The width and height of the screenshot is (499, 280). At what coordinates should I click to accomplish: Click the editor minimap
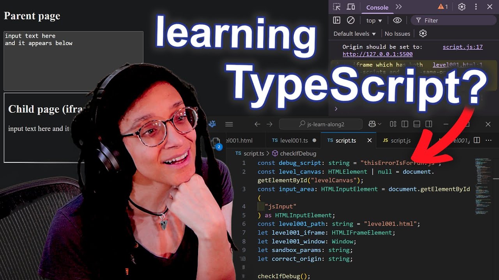(483, 186)
